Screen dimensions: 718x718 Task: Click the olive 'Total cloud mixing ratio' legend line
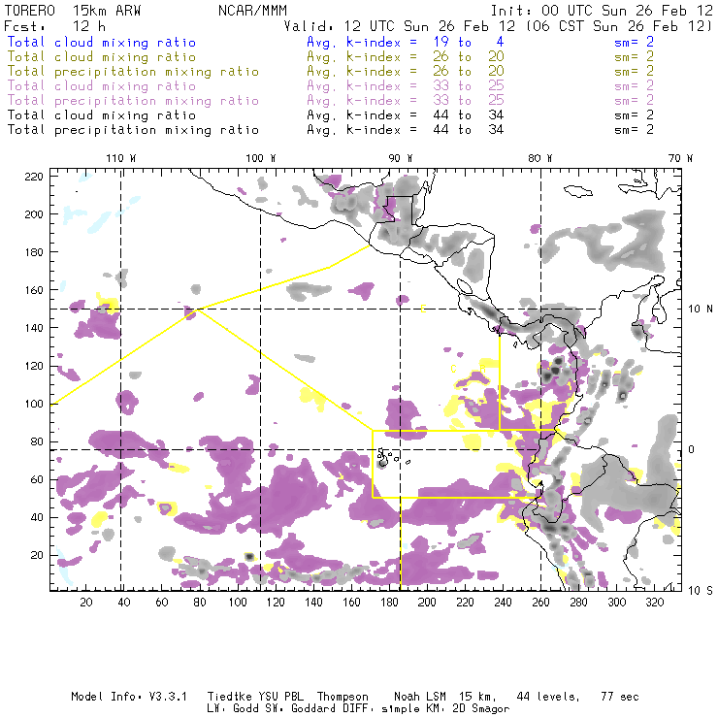tap(102, 57)
